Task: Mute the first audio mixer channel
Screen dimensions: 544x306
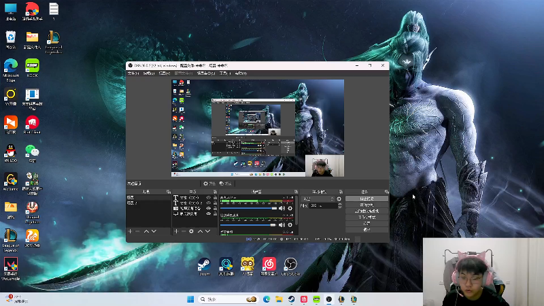Action: coord(282,208)
